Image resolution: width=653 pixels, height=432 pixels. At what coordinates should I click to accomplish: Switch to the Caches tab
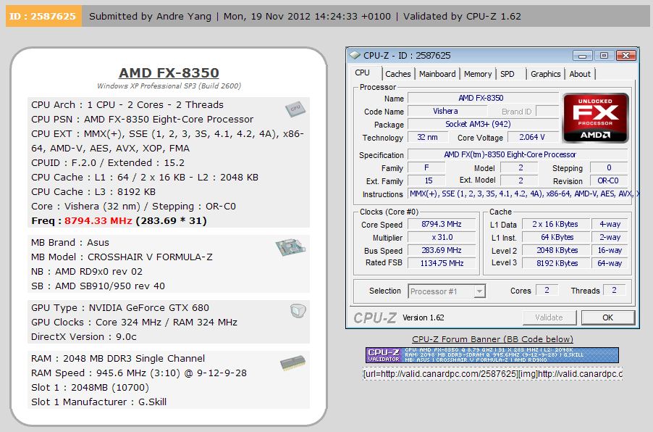[x=399, y=73]
